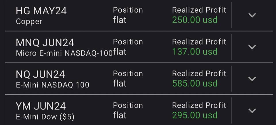Click the flat position of MNQ row
The width and height of the screenshot is (276, 125).
(x=120, y=51)
